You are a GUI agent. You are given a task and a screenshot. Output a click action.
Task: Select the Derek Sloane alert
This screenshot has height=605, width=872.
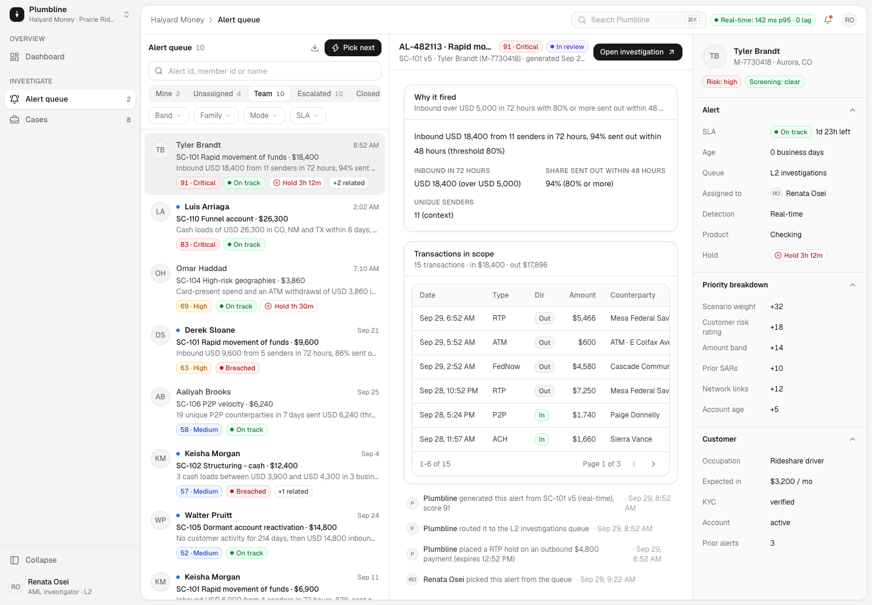265,349
